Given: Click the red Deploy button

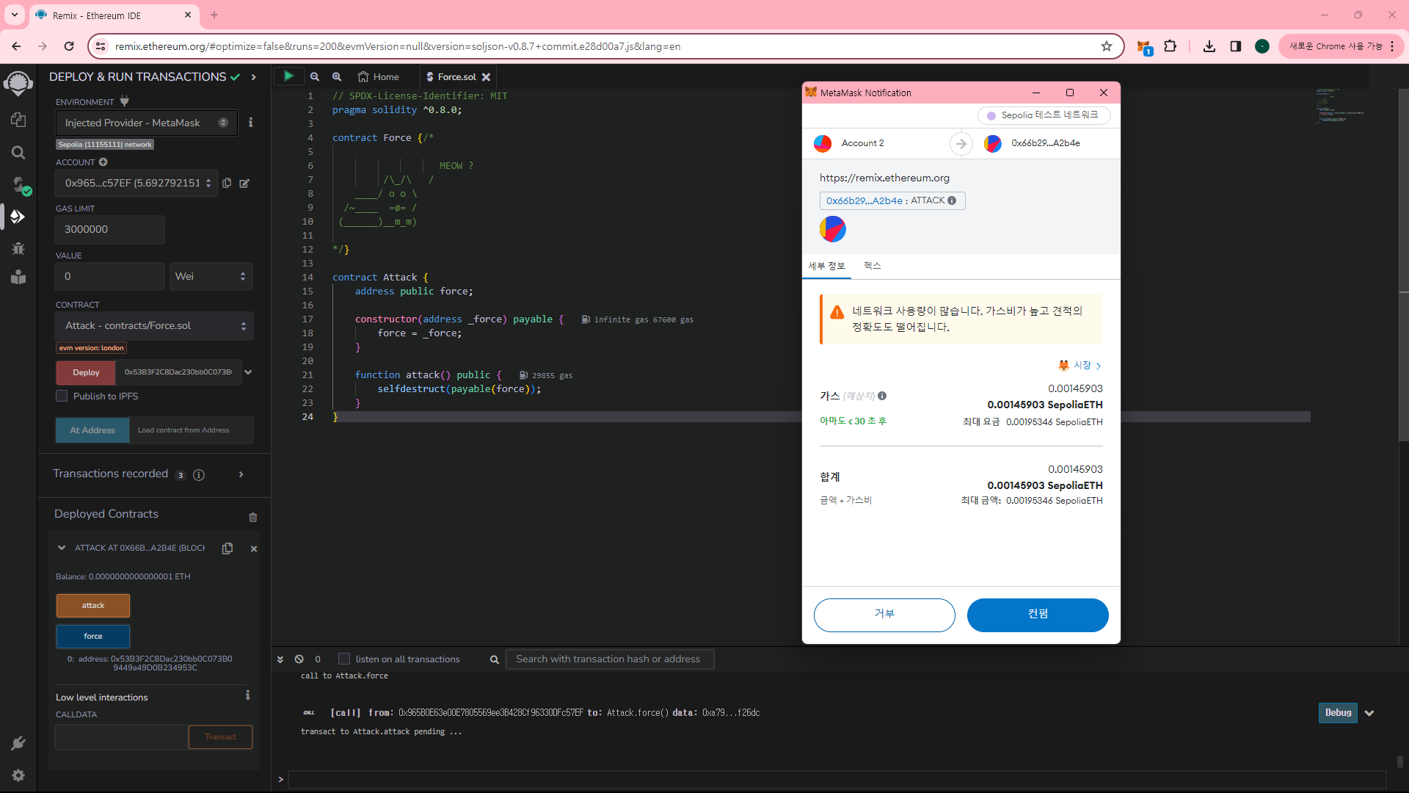Looking at the screenshot, I should [86, 373].
